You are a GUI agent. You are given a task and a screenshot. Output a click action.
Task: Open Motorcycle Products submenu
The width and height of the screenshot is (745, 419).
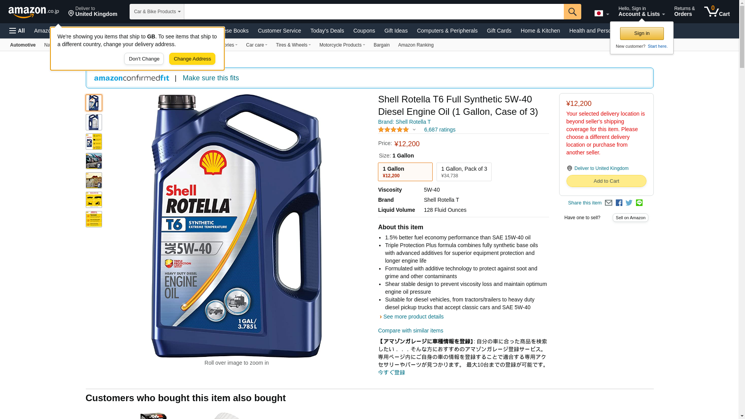[342, 45]
